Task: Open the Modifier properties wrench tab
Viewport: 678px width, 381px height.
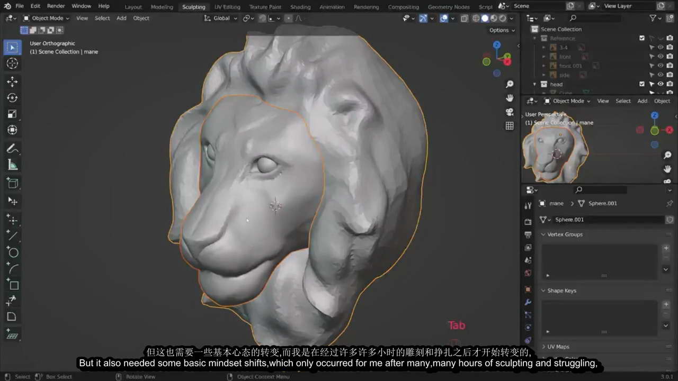Action: [x=528, y=302]
